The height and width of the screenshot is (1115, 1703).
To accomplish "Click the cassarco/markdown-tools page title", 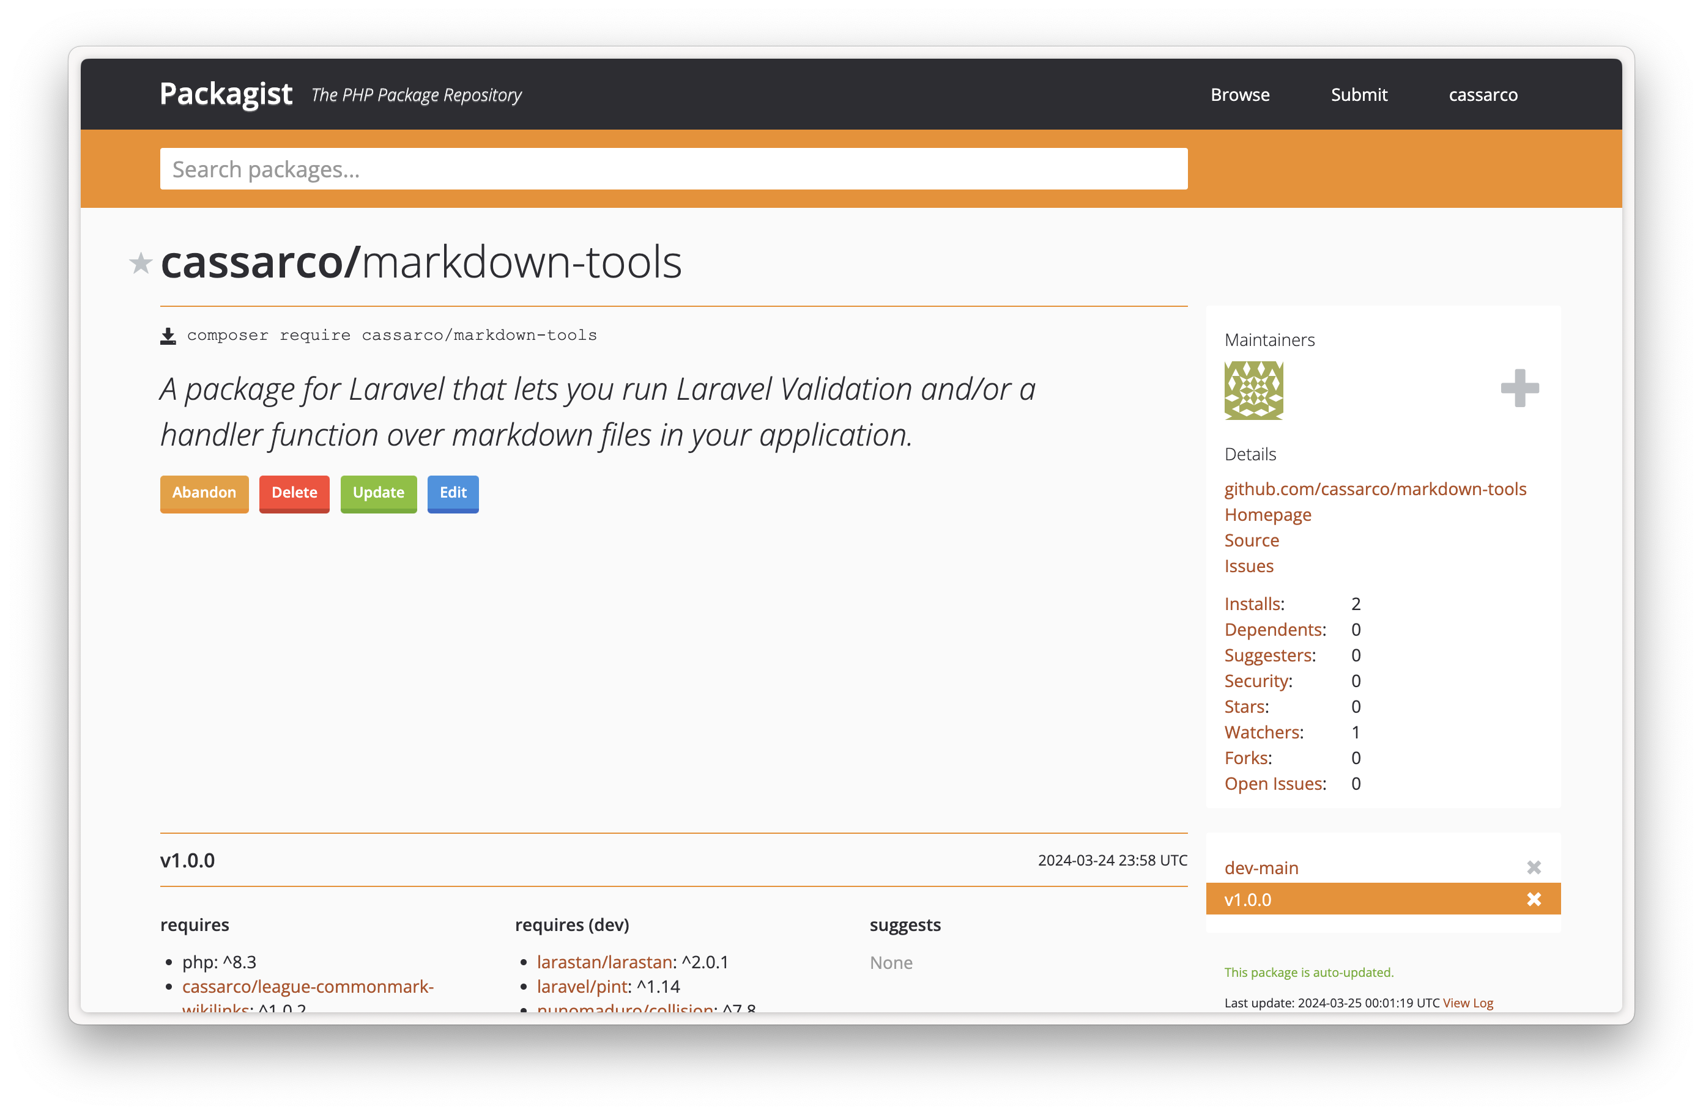I will click(421, 262).
